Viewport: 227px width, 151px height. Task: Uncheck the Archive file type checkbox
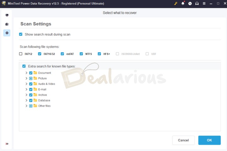pos(31,95)
